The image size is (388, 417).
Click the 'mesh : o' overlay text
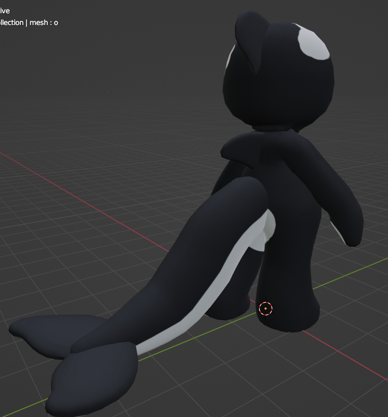(x=42, y=22)
